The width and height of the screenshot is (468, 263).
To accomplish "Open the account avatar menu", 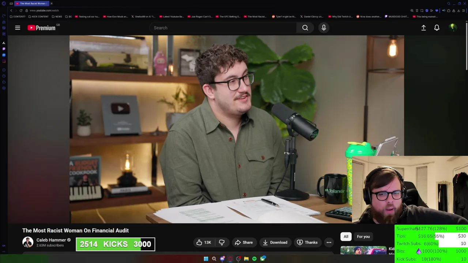I will click(453, 27).
